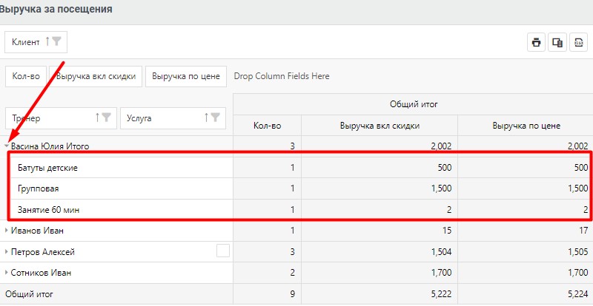Export the table to XLSX file
The height and width of the screenshot is (306, 593).
coord(579,42)
